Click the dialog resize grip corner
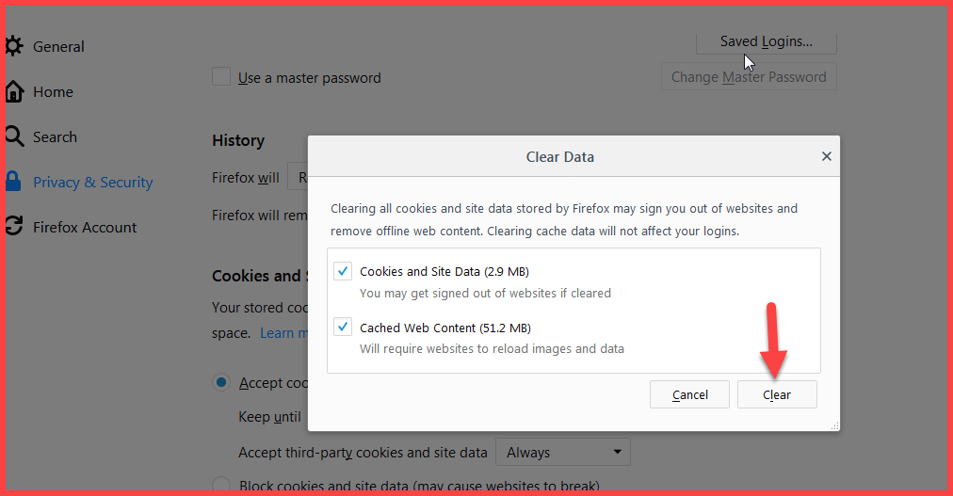The image size is (953, 496). pos(835,426)
